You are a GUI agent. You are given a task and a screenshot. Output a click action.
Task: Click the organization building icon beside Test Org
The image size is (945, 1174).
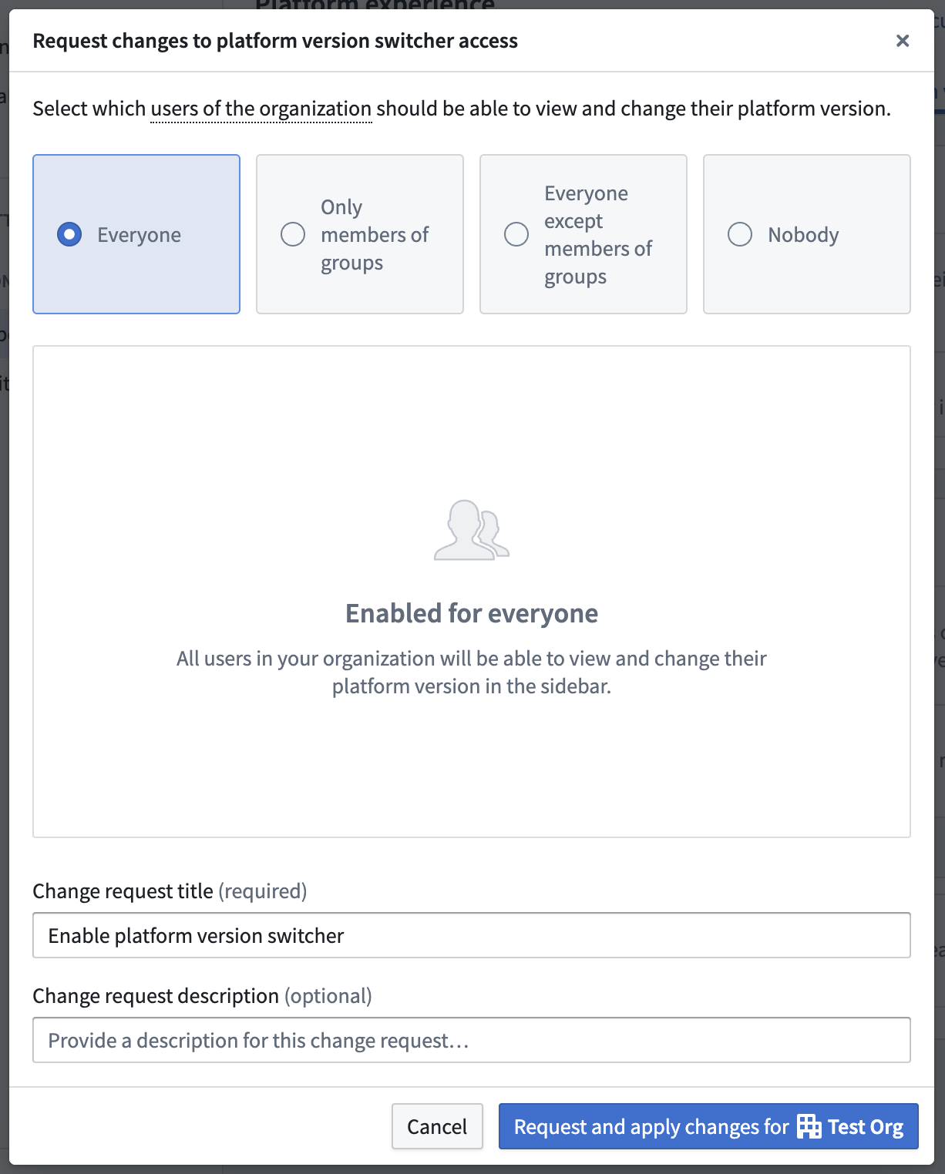809,1126
